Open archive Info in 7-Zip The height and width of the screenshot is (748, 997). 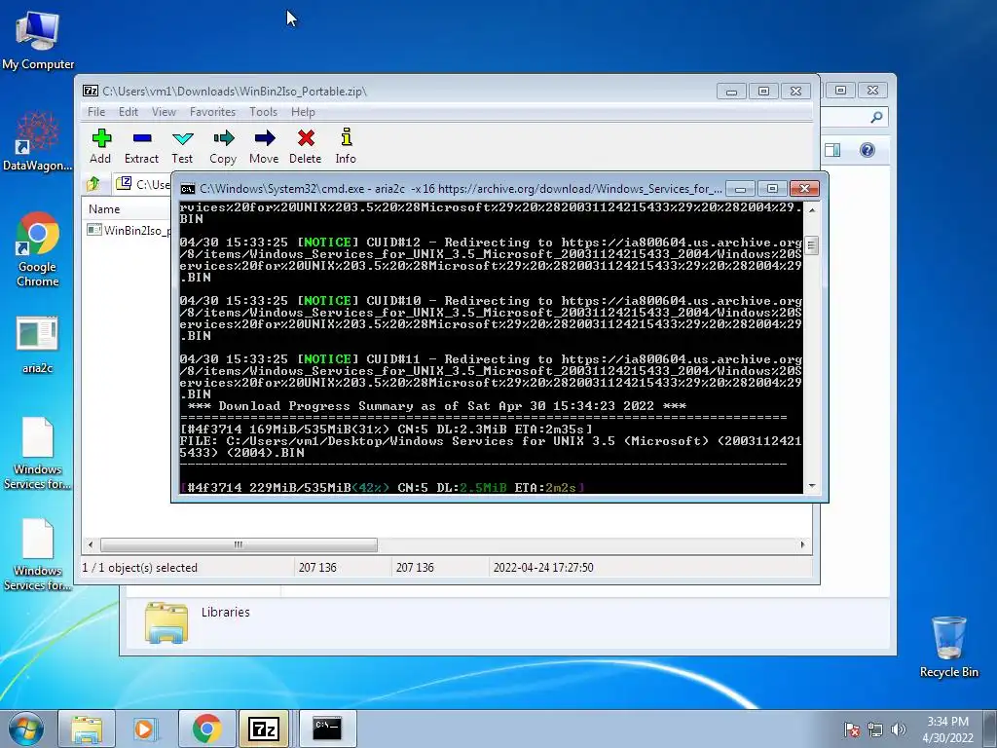coord(346,146)
